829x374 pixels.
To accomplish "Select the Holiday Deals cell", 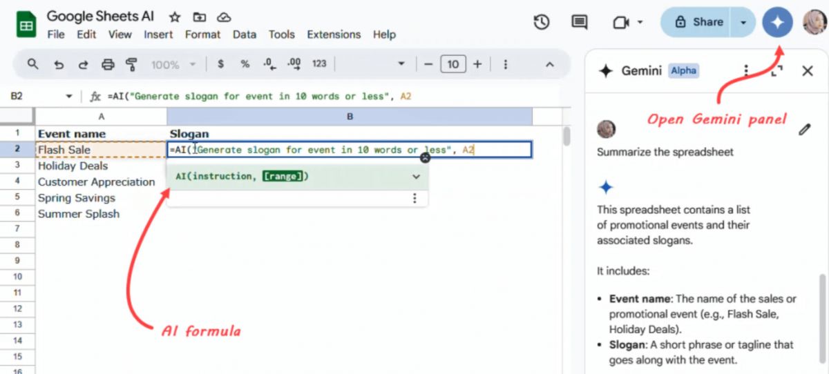I will 101,166.
